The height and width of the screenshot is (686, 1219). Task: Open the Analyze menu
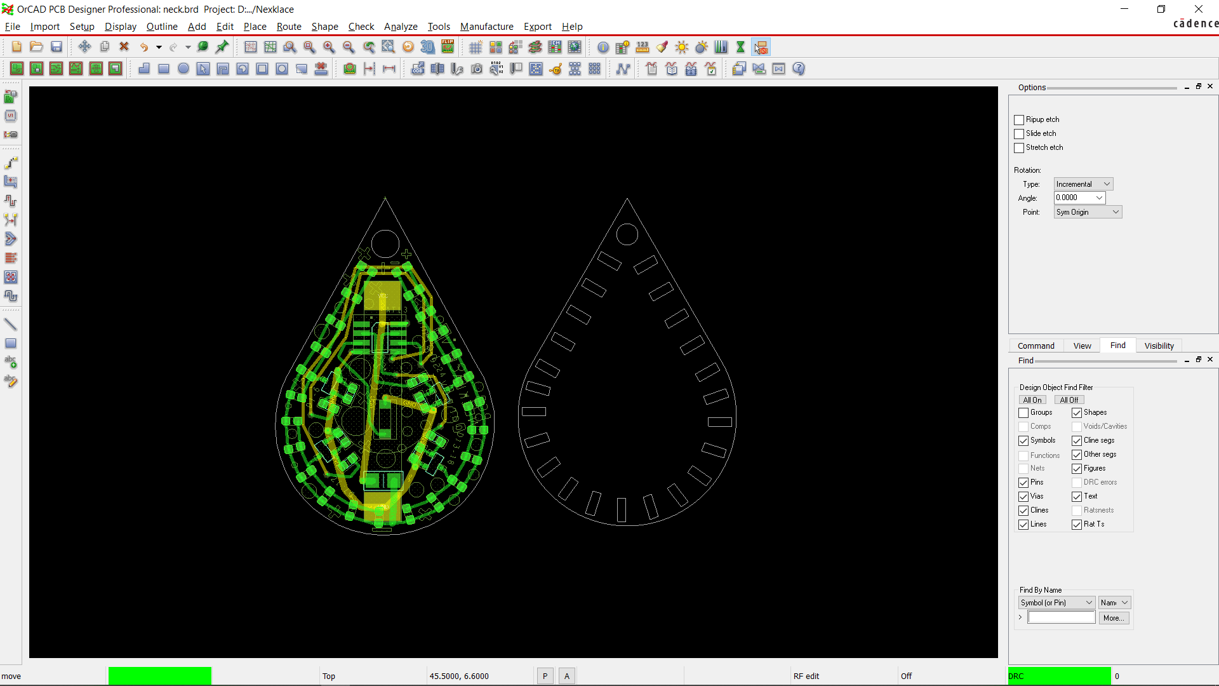(401, 27)
